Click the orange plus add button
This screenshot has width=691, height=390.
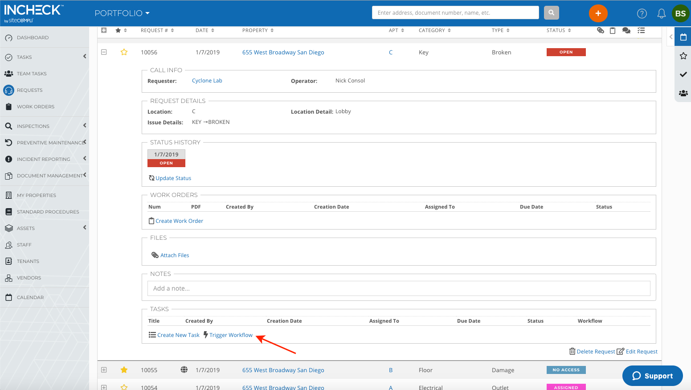coord(598,13)
